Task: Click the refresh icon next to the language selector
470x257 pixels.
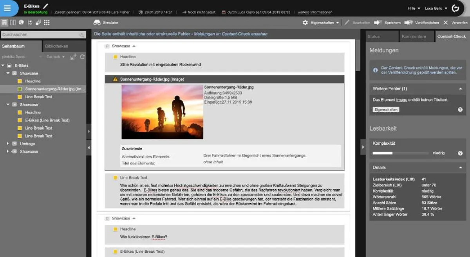Action: pos(82,57)
